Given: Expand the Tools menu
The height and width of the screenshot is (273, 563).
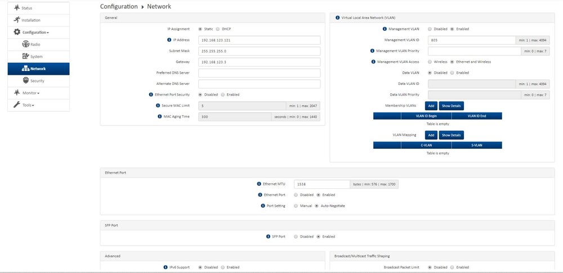Looking at the screenshot, I should [x=28, y=105].
